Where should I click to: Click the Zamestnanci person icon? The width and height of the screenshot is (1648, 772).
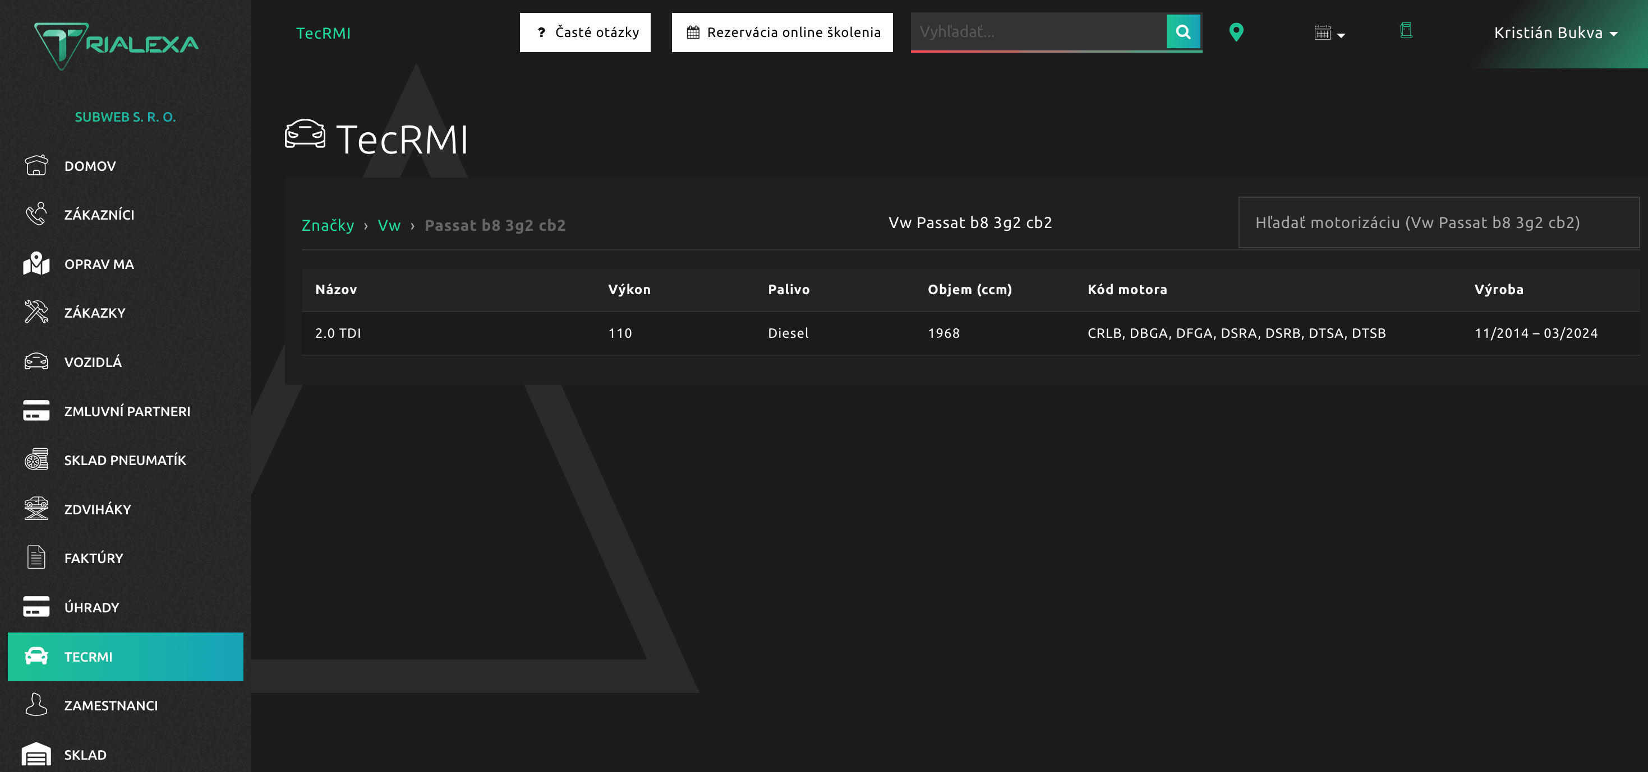pos(36,705)
